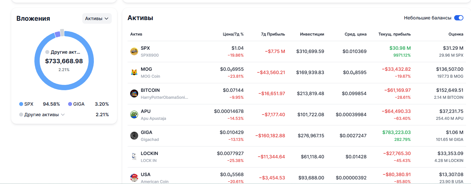Click the donut chart center total
This screenshot has width=471, height=184.
[64, 61]
